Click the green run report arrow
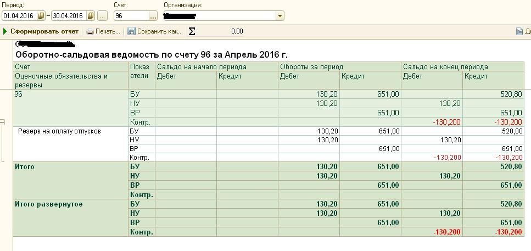The image size is (531, 251). (x=5, y=32)
